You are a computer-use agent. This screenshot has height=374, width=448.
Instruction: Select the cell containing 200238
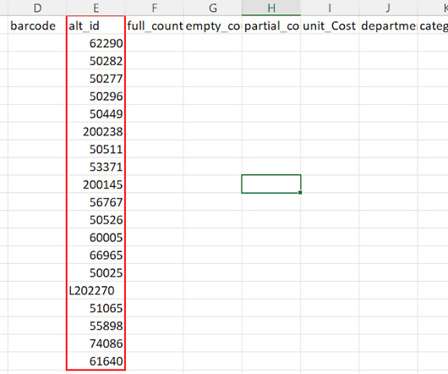click(96, 131)
